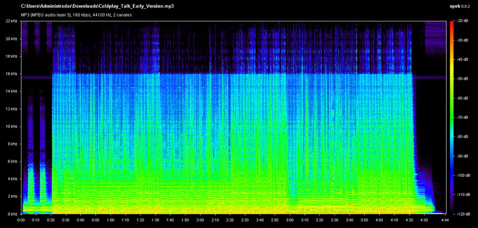Click the 3:30 time axis label
Screen dimensions: 478x228
pyautogui.click(x=335, y=219)
